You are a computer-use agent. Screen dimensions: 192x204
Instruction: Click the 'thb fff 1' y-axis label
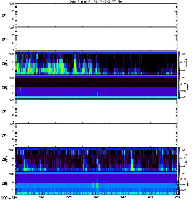click(x=5, y=15)
